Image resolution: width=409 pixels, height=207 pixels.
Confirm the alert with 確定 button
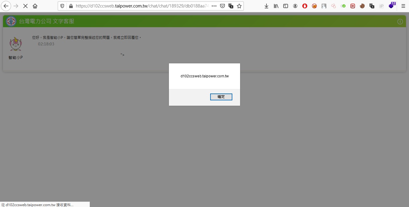(x=221, y=97)
